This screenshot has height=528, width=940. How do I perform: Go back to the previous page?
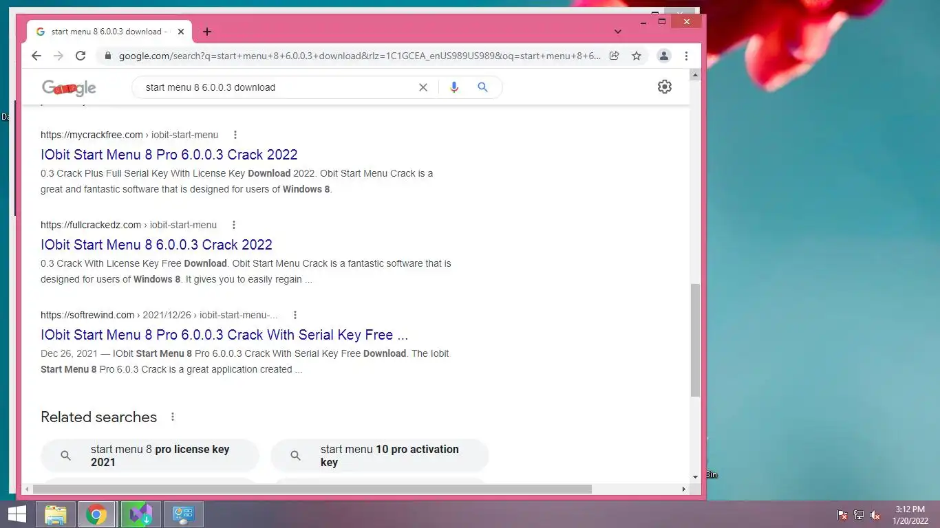pos(36,56)
